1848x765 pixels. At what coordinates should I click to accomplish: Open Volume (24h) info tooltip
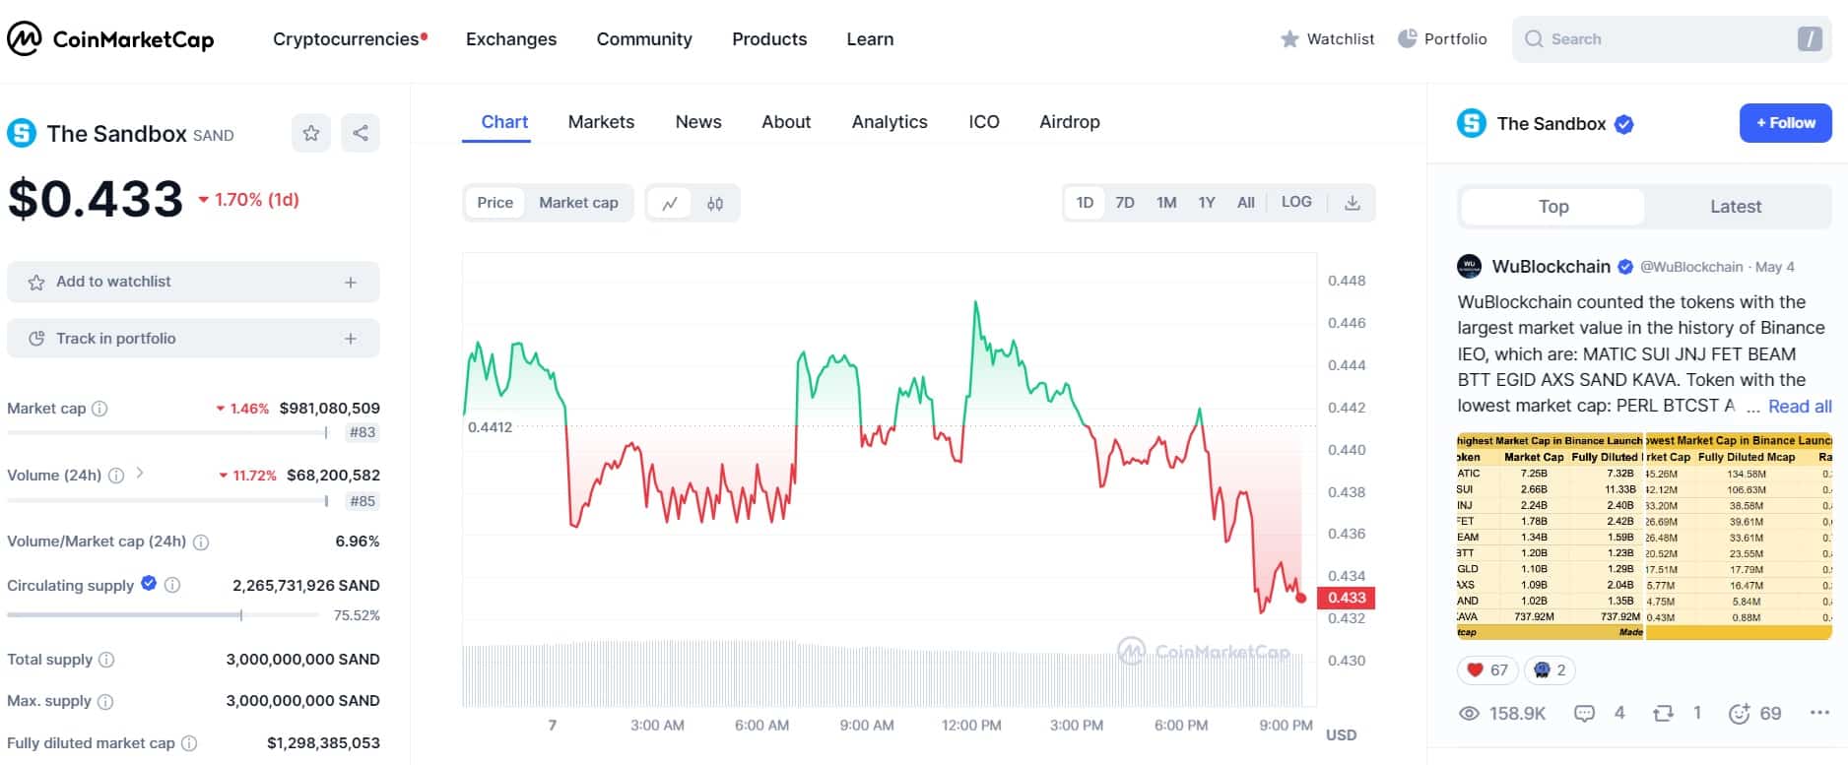click(116, 476)
